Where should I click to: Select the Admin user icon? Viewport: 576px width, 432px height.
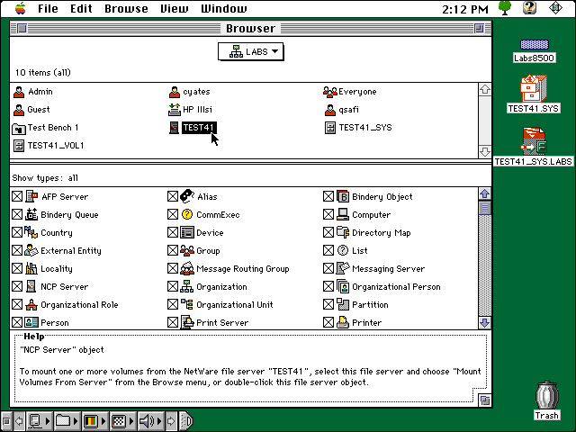[x=19, y=92]
